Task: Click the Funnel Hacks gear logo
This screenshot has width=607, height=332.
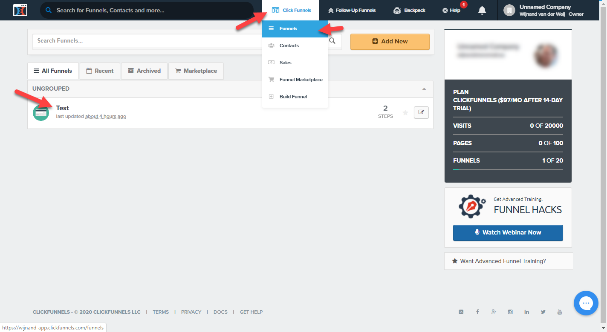Action: click(x=472, y=206)
